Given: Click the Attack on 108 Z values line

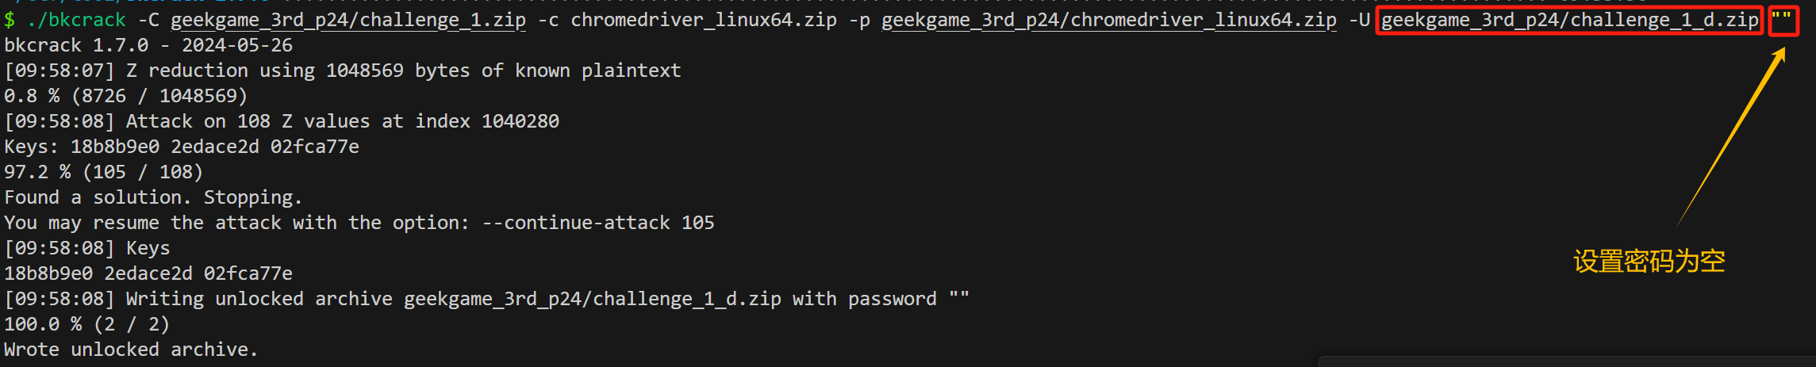Looking at the screenshot, I should (282, 121).
